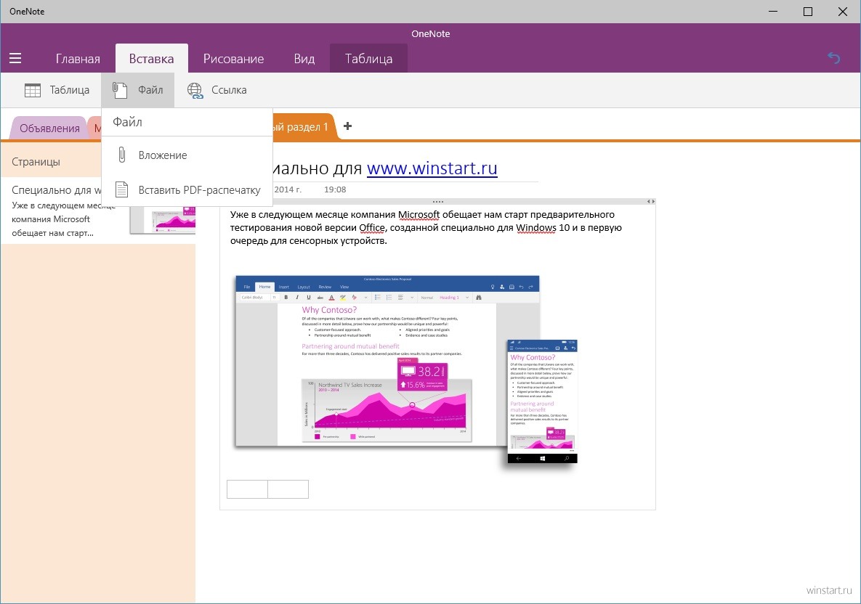Click the Вложение paperclip icon
The width and height of the screenshot is (861, 604).
click(122, 155)
